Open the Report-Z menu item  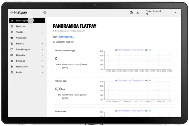tap(27, 44)
